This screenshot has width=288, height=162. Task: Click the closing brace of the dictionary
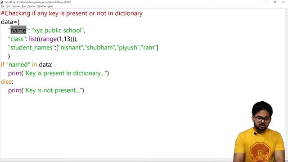click(x=9, y=56)
